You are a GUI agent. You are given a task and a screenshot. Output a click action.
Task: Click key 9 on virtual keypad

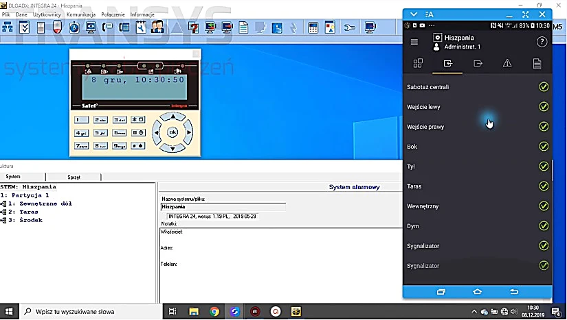pyautogui.click(x=119, y=145)
